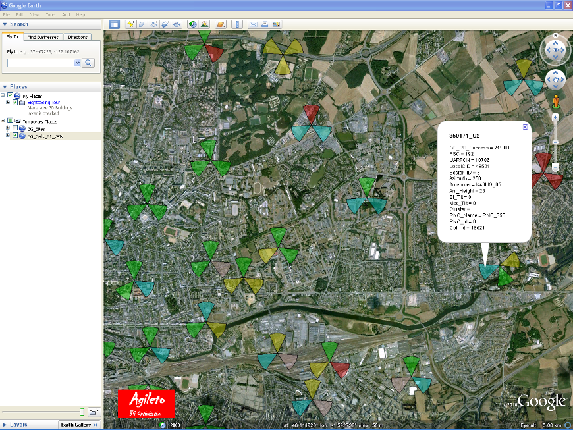Enable the 3G_Sites checkbox

point(14,128)
